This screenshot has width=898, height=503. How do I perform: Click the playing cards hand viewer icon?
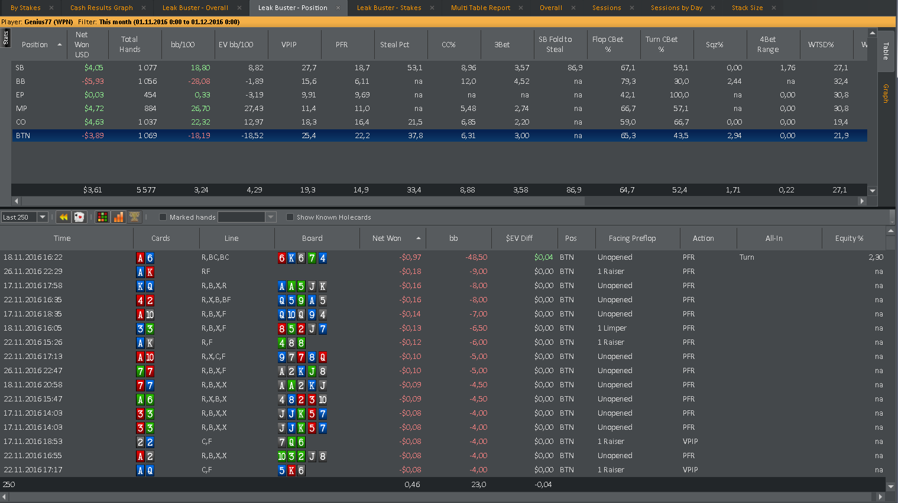(x=79, y=217)
